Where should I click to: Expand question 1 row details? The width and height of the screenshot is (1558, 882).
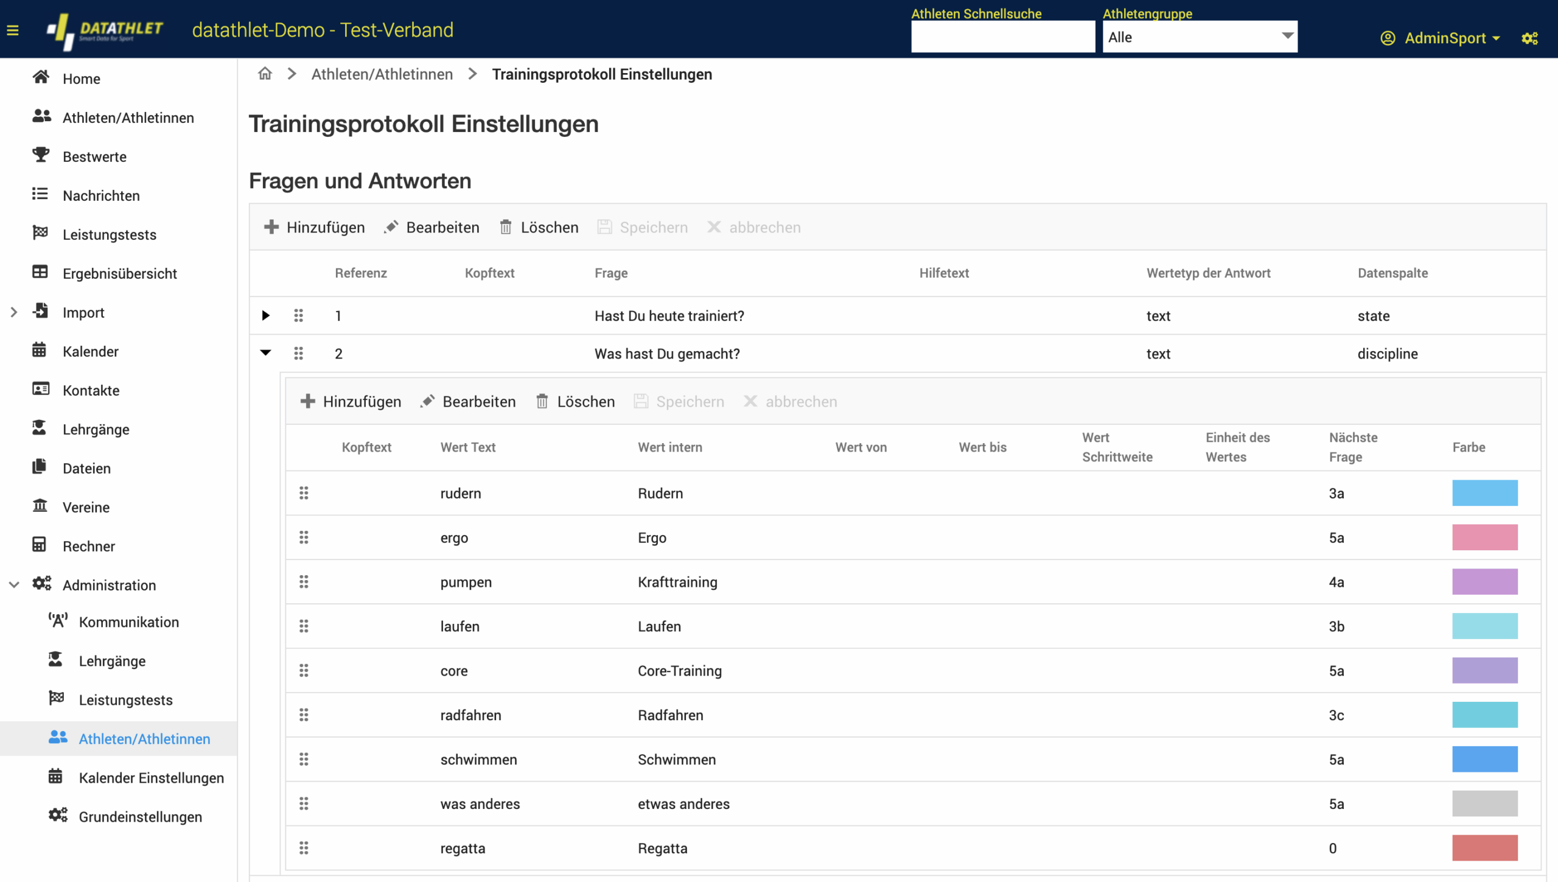pos(265,315)
